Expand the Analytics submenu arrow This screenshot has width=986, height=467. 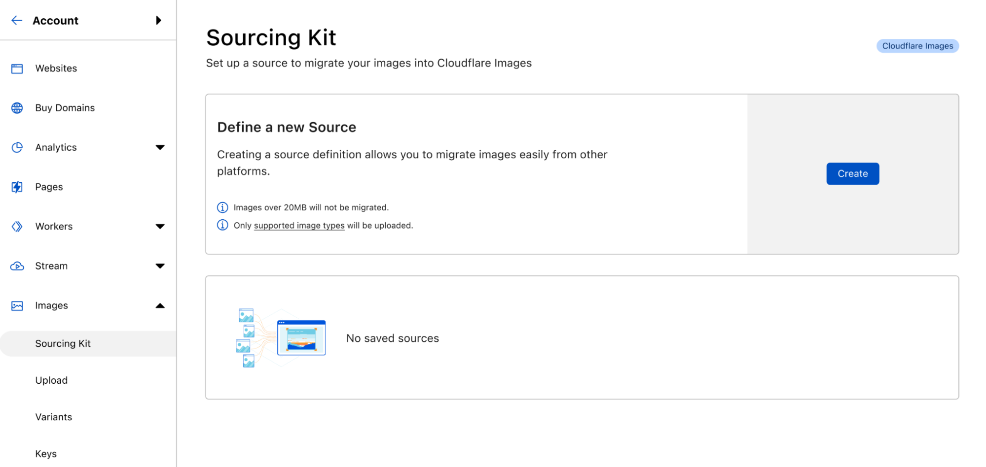click(160, 147)
